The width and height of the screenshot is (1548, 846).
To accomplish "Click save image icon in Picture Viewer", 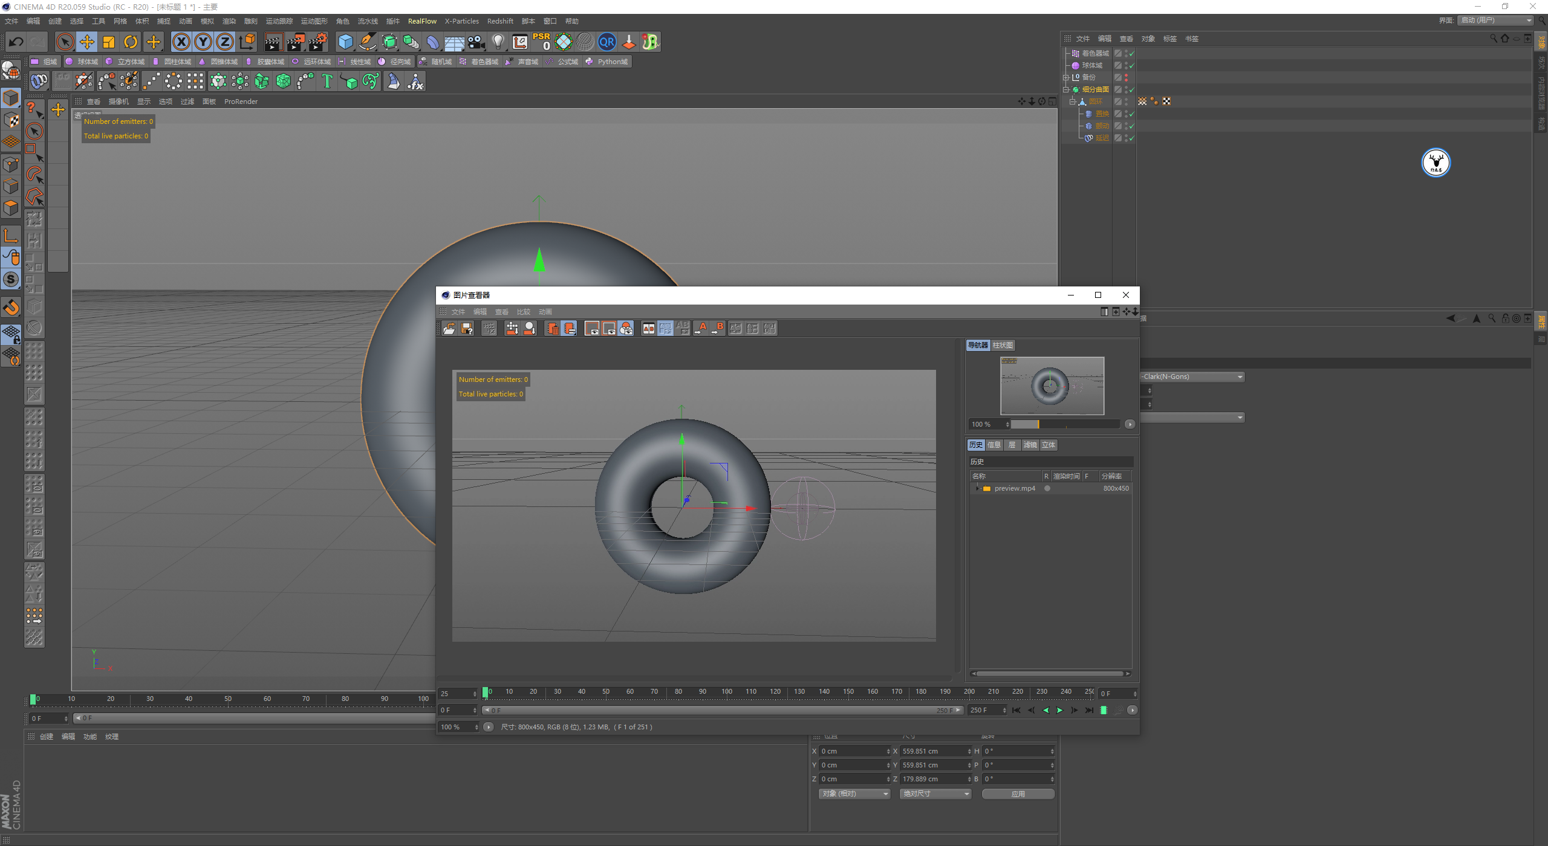I will 467,328.
